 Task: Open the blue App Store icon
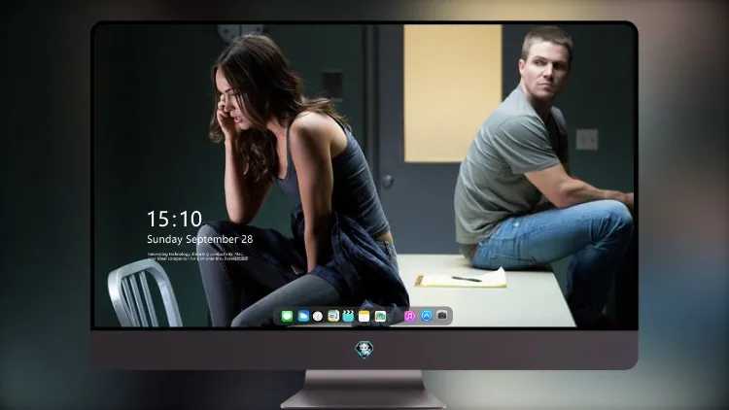pyautogui.click(x=427, y=316)
